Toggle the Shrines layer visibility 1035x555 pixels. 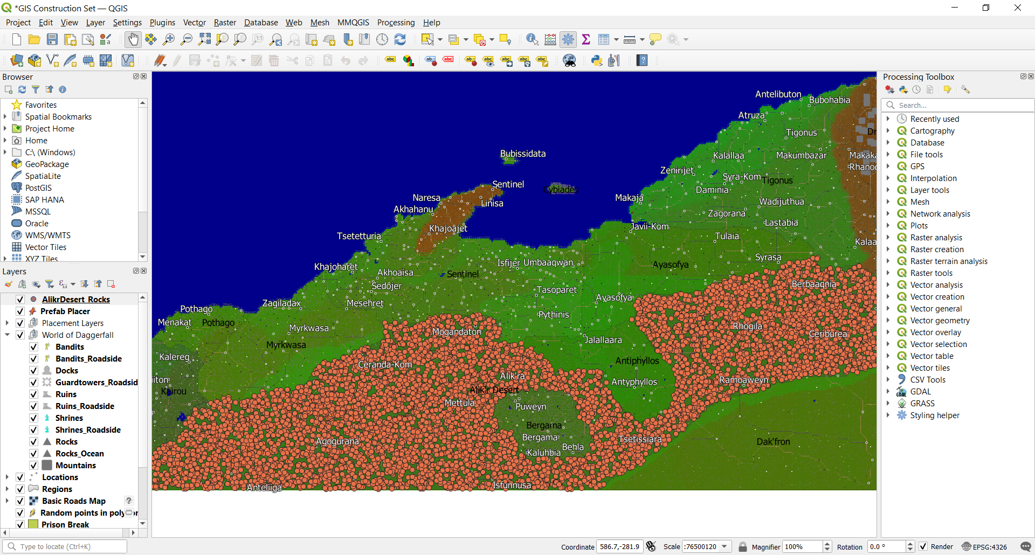33,418
